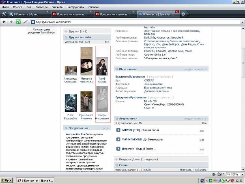Image resolution: width=245 pixels, height=184 pixels.
Task: Play МАМУЛЬКИ БЕНД - Белые розы track
Action: 118,139
